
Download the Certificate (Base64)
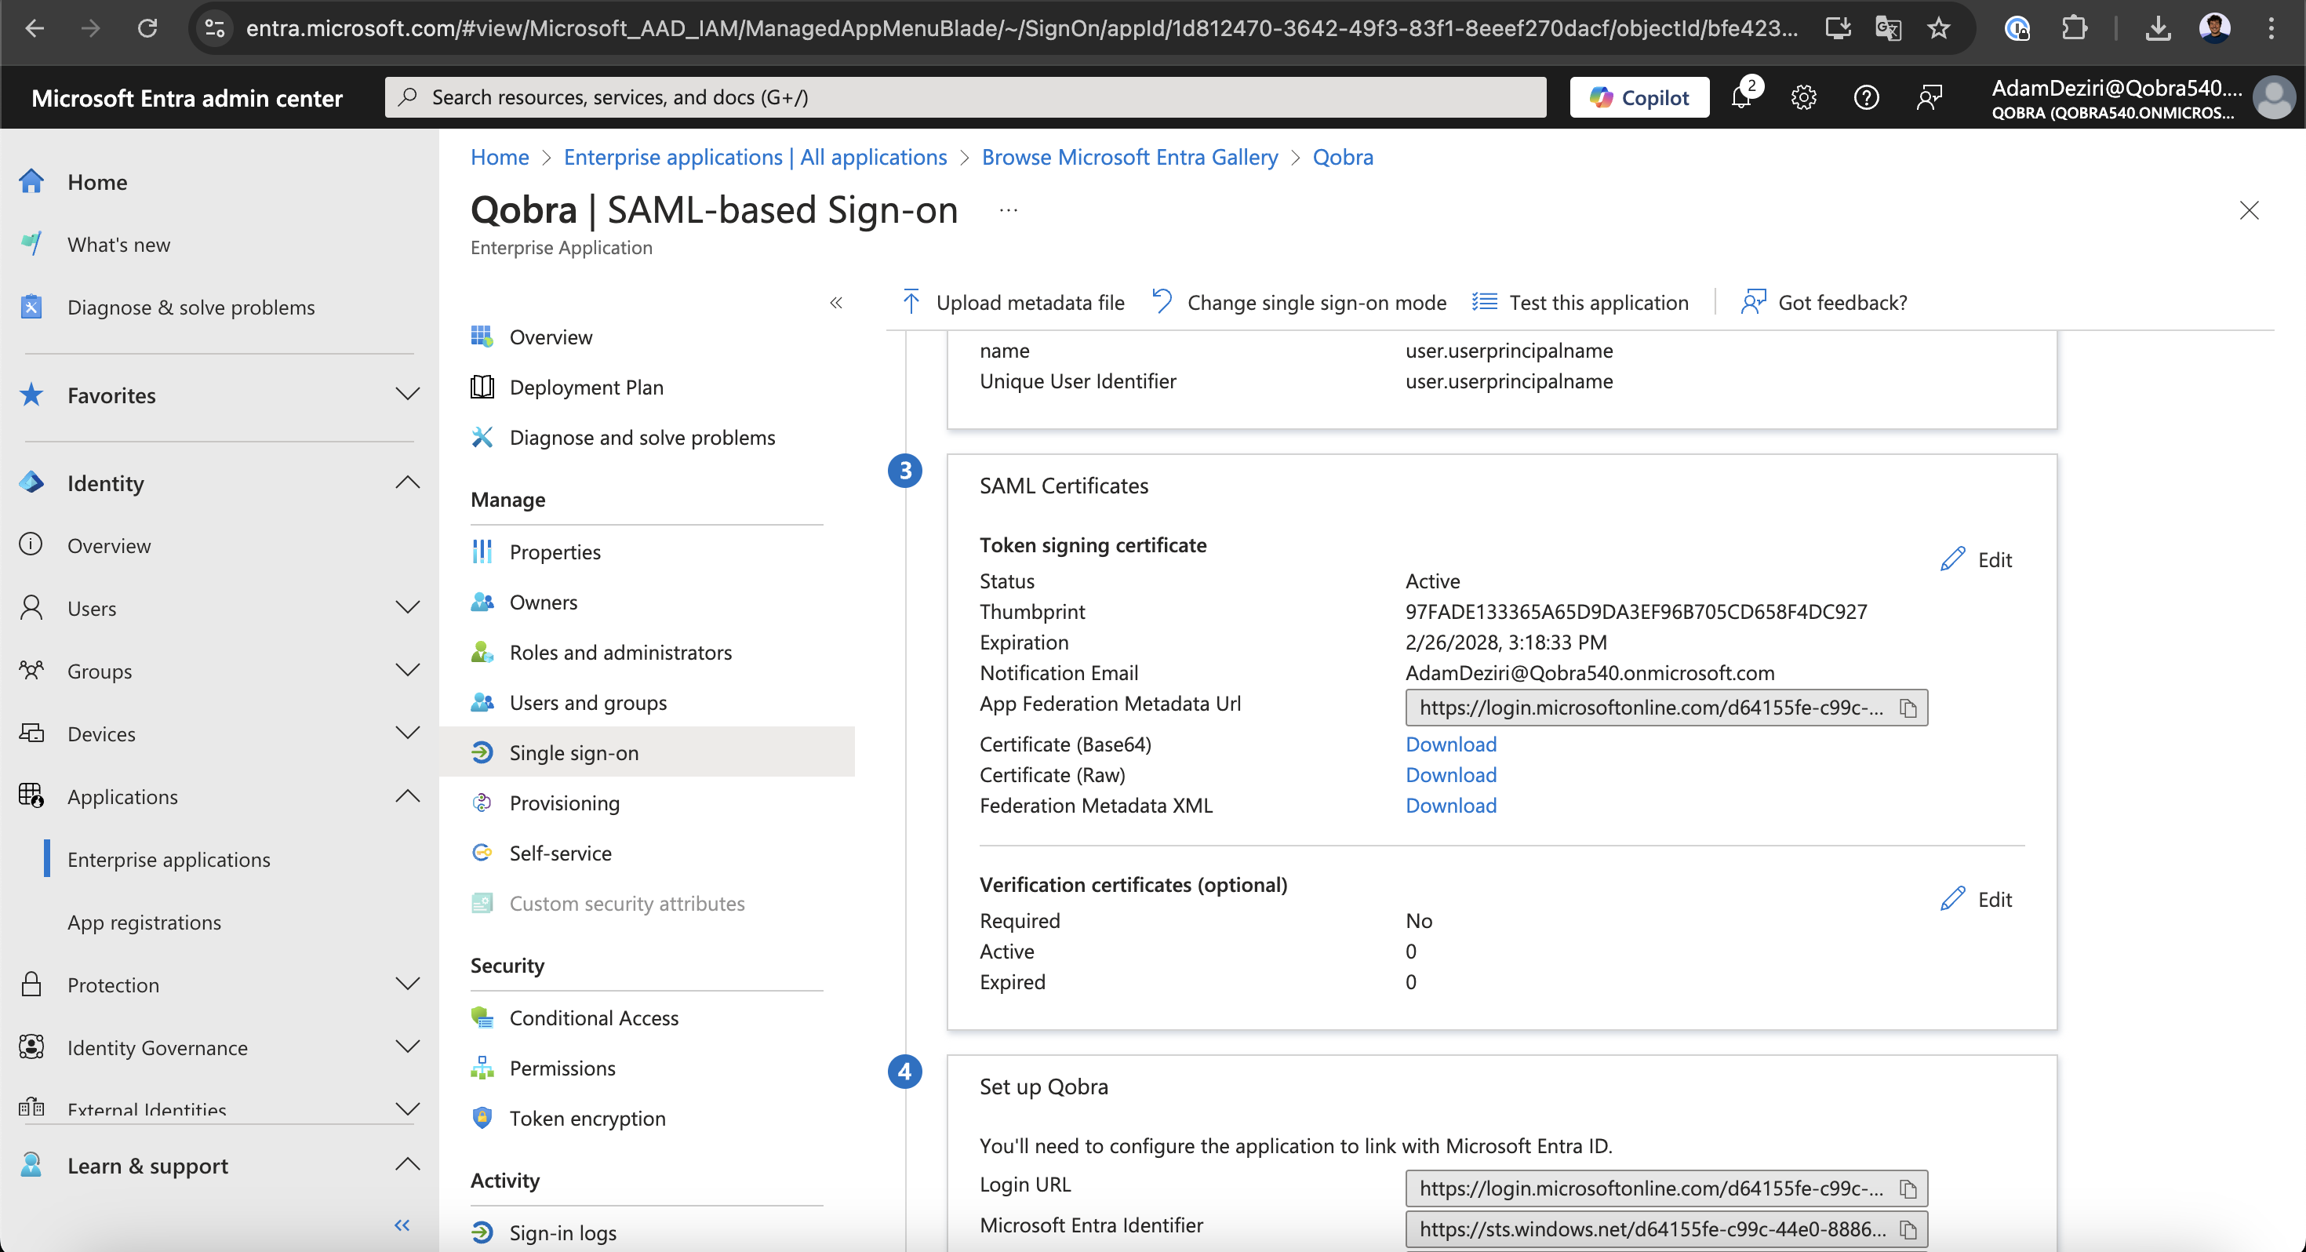tap(1450, 744)
